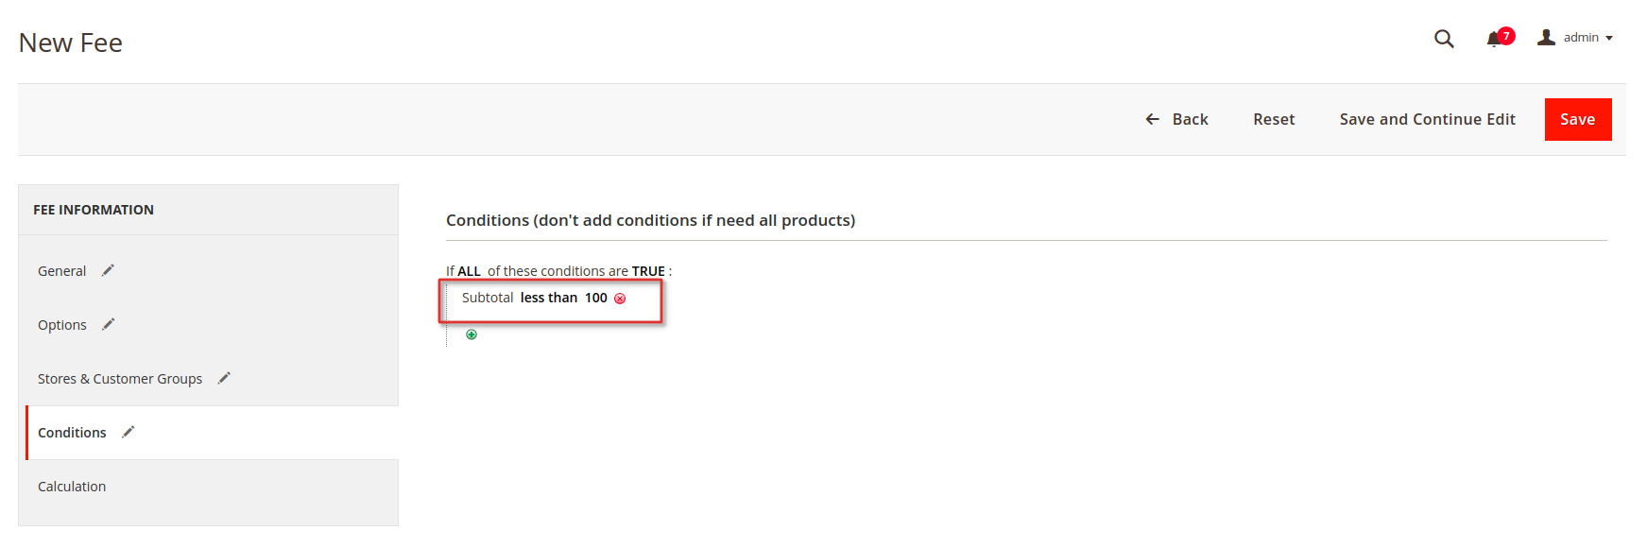The image size is (1647, 548).
Task: Change the 'less than' operator
Action: click(549, 298)
